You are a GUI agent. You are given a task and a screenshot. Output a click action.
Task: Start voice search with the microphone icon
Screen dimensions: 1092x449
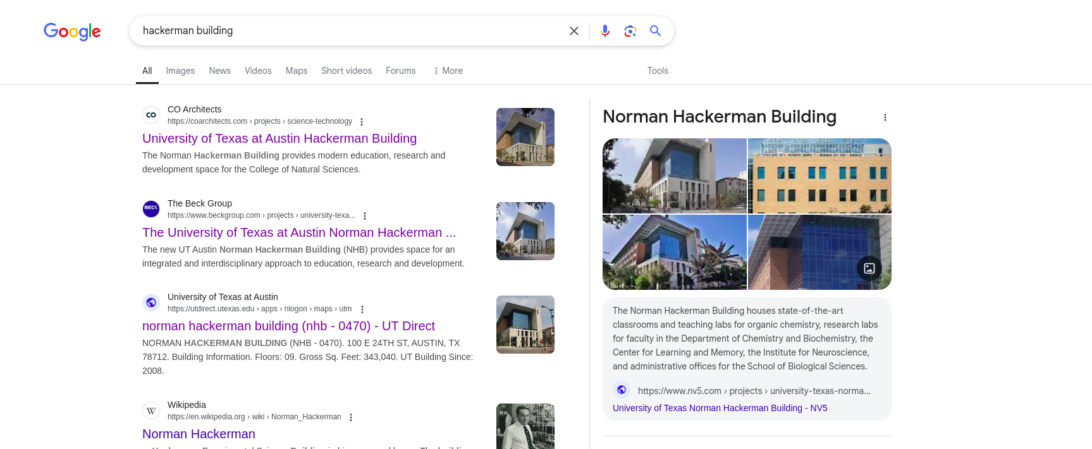[605, 31]
